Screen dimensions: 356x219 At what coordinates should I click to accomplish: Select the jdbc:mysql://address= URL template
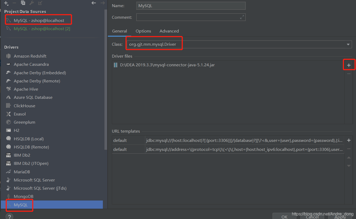[245, 149]
